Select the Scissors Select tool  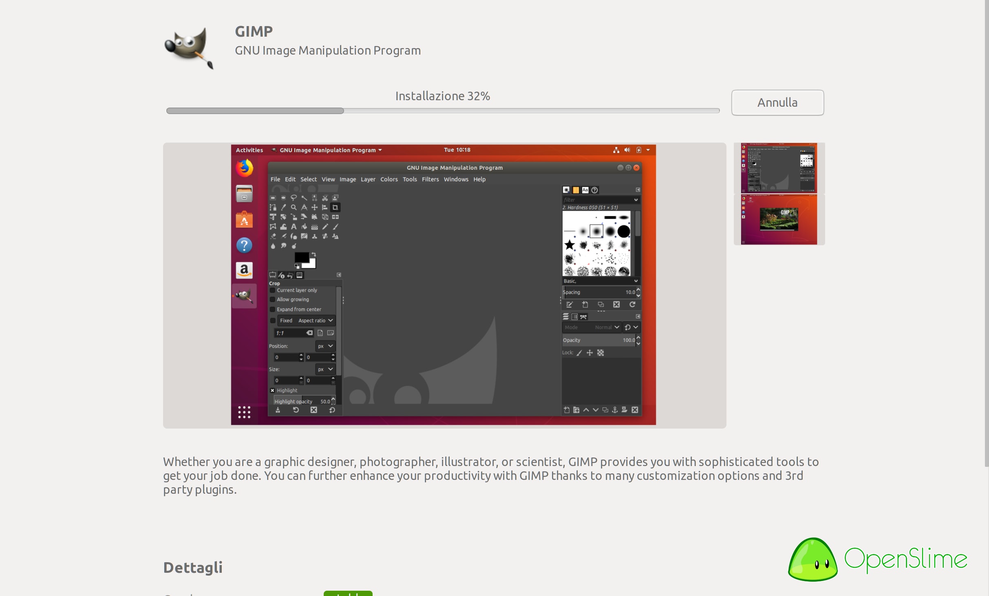325,198
